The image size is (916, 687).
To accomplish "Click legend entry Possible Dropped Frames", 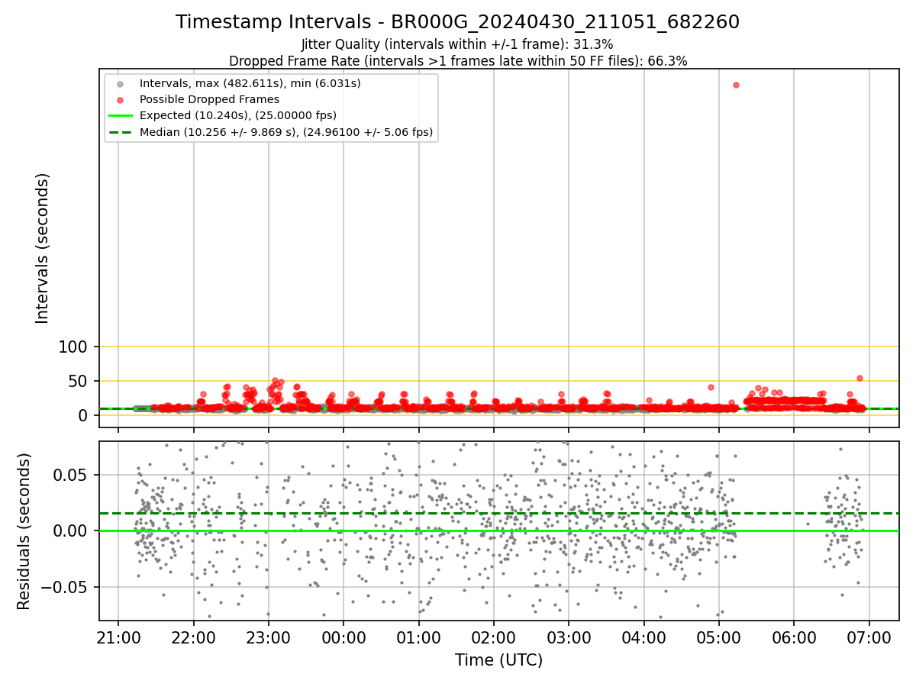I will pos(209,99).
